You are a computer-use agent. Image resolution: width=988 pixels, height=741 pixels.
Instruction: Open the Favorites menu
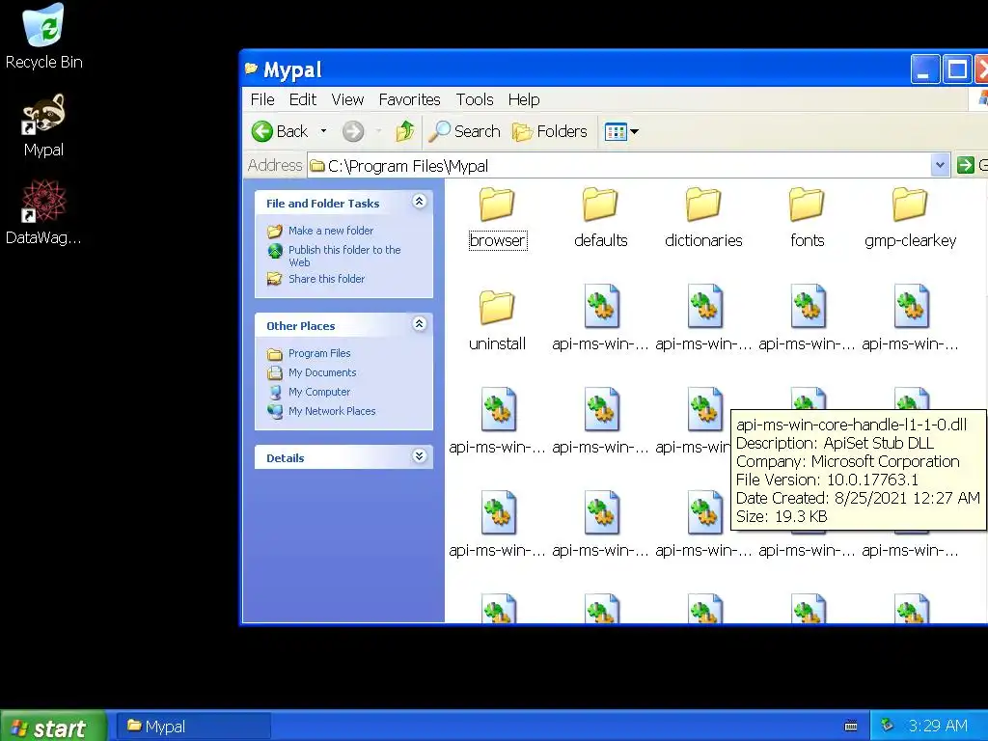409,99
